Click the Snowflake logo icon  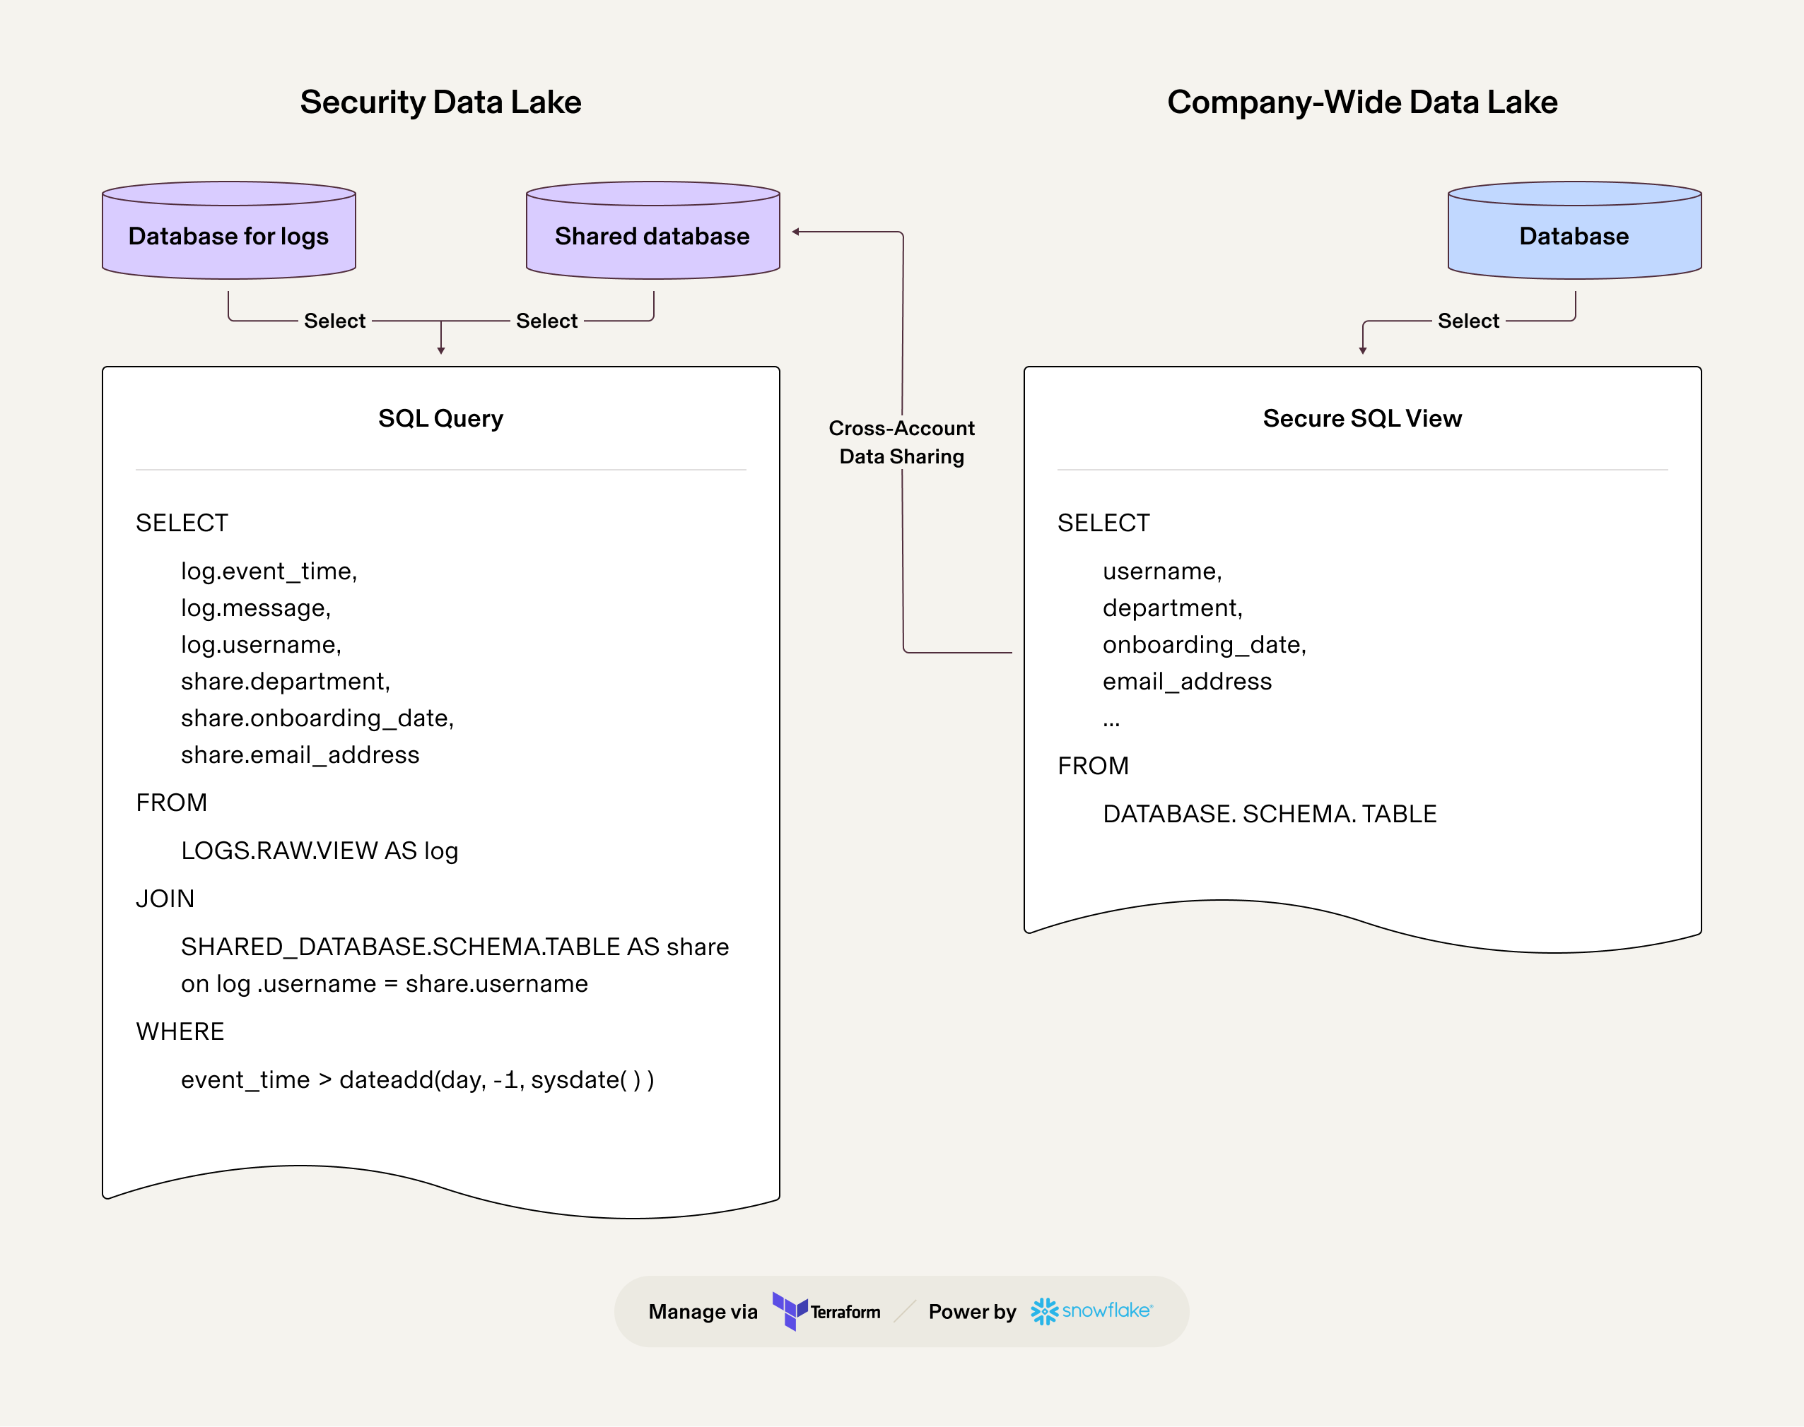[x=1044, y=1311]
